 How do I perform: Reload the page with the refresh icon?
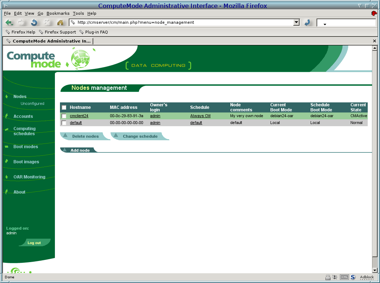(x=34, y=22)
